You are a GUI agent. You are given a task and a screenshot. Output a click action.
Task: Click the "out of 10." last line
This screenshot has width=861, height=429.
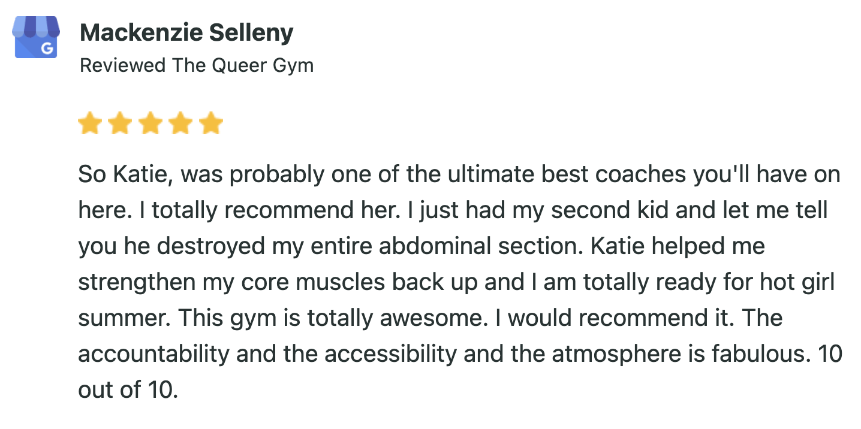pos(128,390)
